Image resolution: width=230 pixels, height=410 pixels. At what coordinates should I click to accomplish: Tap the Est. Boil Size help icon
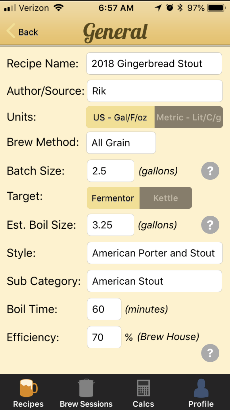point(210,225)
